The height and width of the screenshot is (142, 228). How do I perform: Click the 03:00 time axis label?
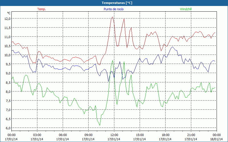(x=37, y=135)
